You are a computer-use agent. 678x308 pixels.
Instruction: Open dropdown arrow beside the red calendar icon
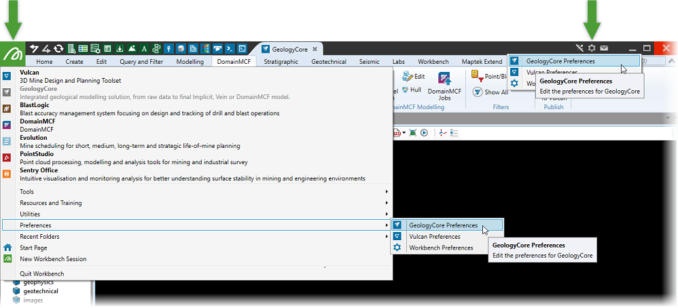[x=404, y=132]
